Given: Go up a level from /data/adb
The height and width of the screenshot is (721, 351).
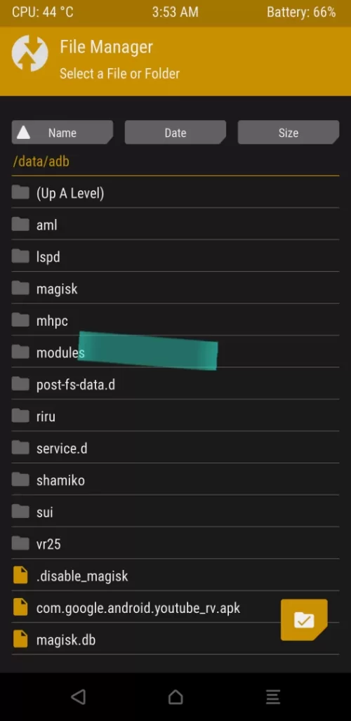Looking at the screenshot, I should (x=175, y=192).
